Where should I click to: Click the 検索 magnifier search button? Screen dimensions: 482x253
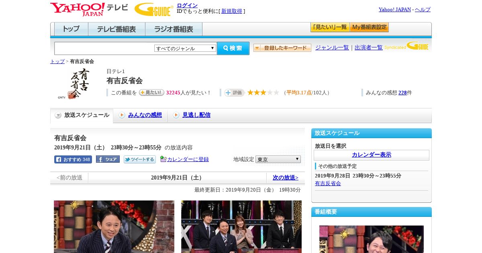click(233, 48)
